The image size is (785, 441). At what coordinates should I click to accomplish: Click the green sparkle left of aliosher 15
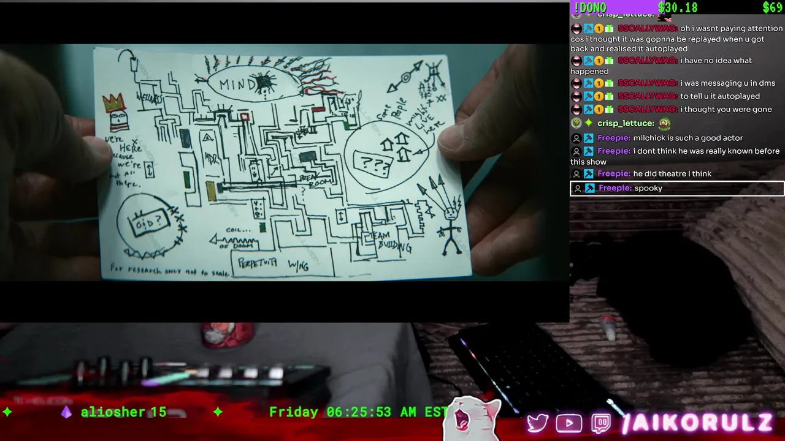[x=7, y=412]
